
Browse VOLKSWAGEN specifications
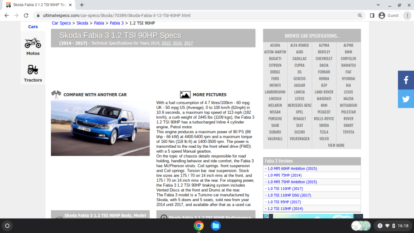(x=299, y=139)
